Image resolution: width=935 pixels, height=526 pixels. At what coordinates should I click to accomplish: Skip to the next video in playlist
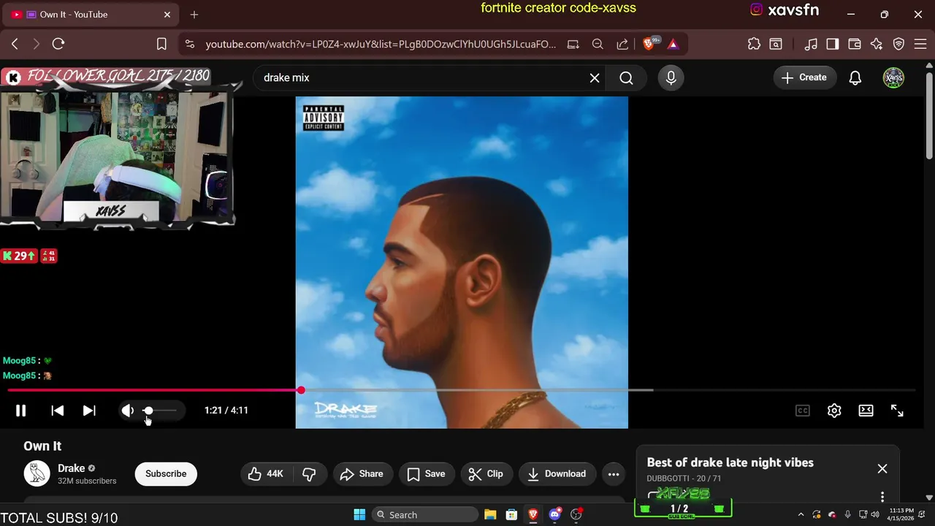(x=89, y=411)
